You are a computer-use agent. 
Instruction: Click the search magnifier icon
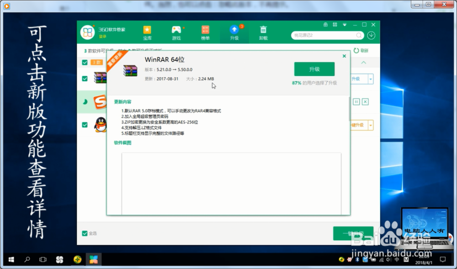tap(359, 35)
